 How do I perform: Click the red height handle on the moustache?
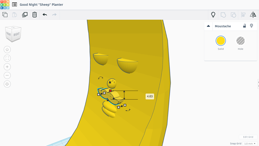(110, 91)
